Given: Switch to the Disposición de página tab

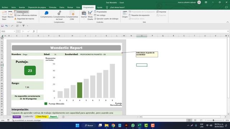Looking at the screenshot, I should pyautogui.click(x=37, y=7).
